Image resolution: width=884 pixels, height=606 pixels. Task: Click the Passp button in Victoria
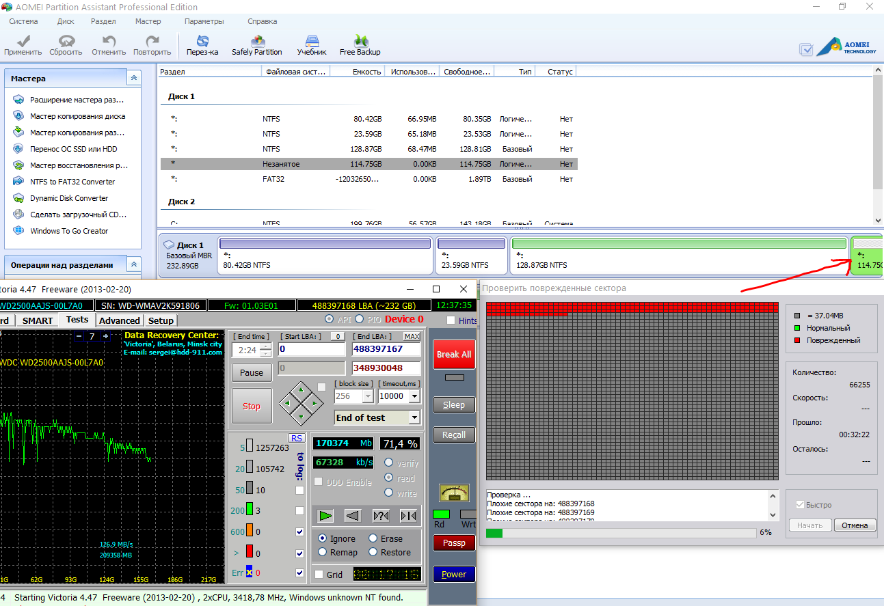(x=454, y=543)
